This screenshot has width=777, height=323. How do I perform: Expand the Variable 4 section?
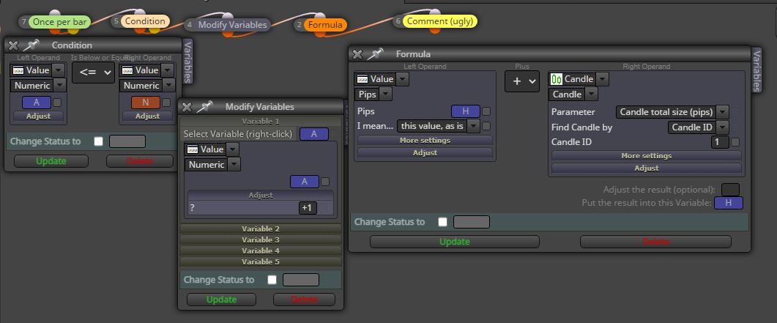pos(261,250)
